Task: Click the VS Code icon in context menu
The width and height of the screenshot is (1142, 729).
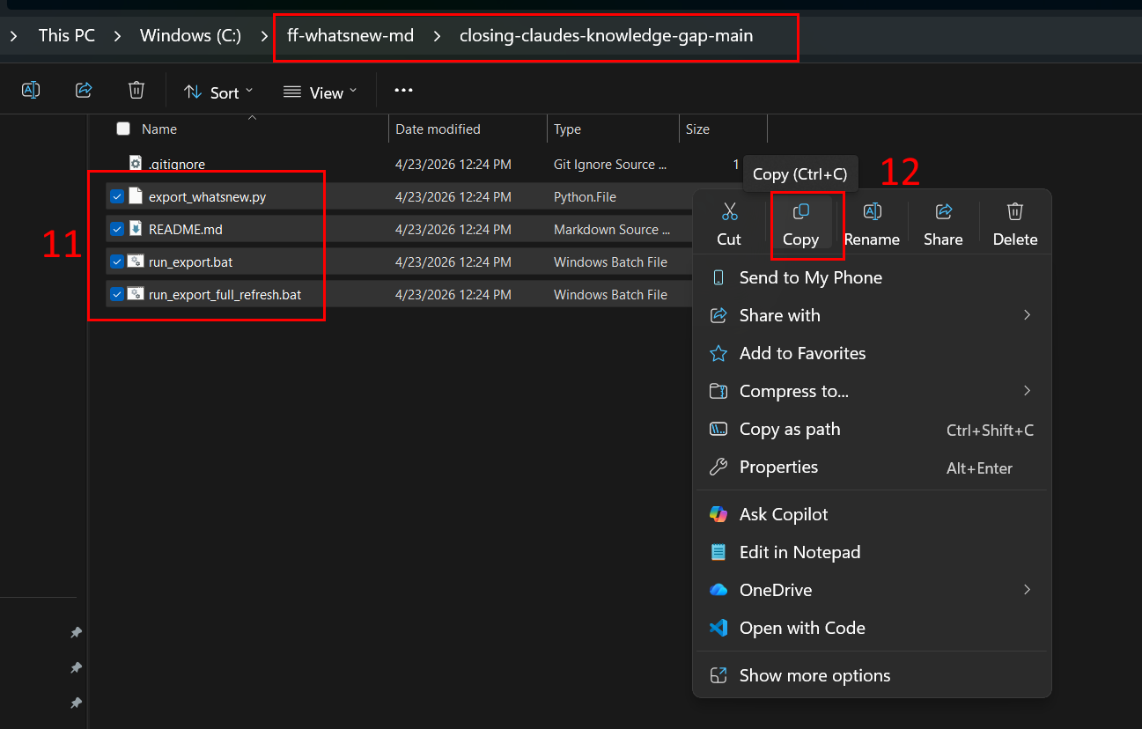Action: 718,628
